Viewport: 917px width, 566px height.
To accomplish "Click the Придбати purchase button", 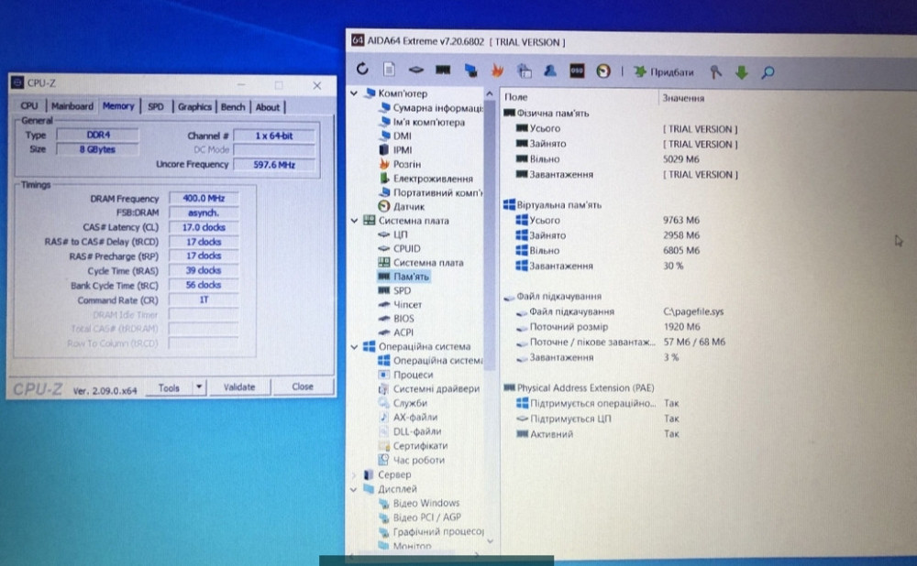I will (x=664, y=71).
